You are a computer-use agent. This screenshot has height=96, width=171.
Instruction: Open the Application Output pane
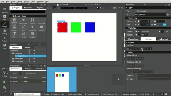tap(74, 94)
